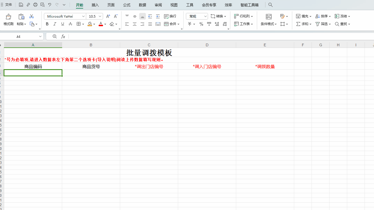Screen dimensions: 374x210
Task: Click the increase font size icon
Action: [x=108, y=16]
